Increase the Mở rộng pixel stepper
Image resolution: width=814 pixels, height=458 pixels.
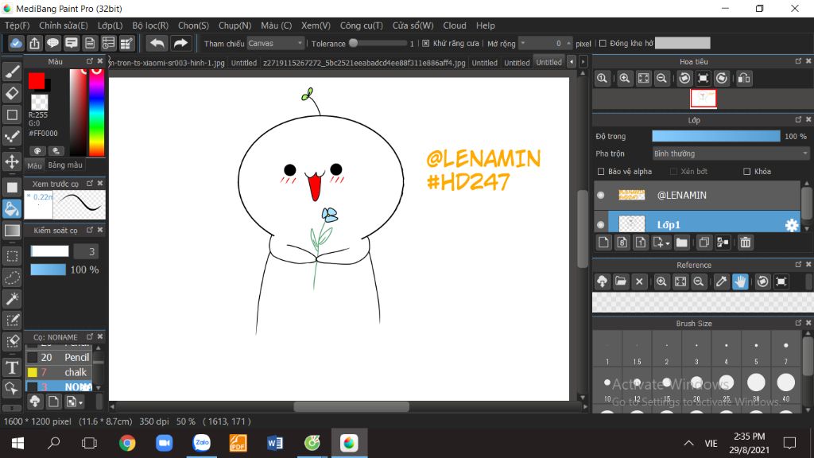click(x=569, y=41)
